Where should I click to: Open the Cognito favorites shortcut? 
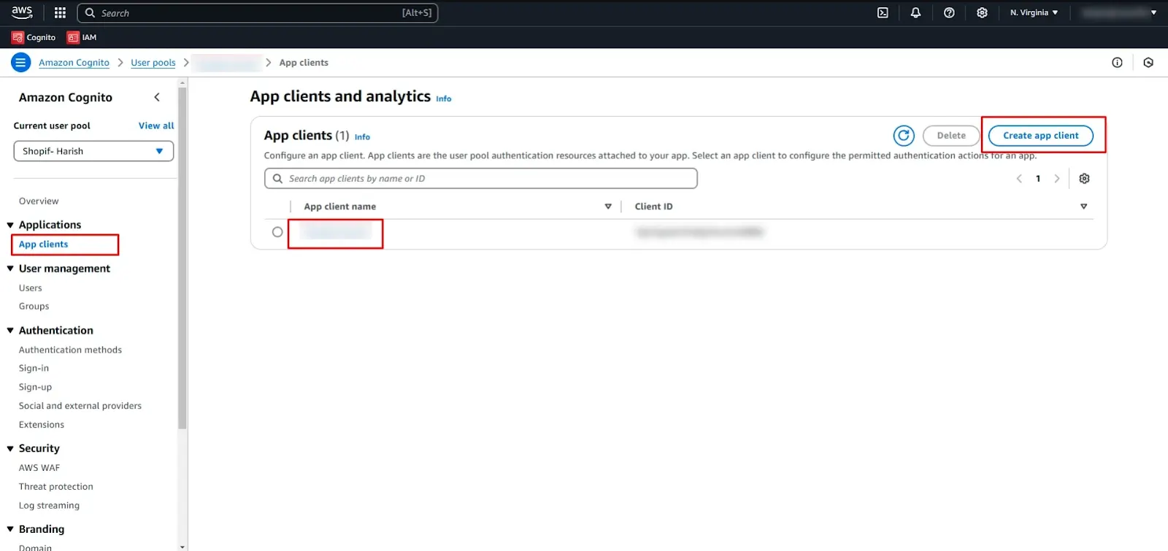pos(34,37)
